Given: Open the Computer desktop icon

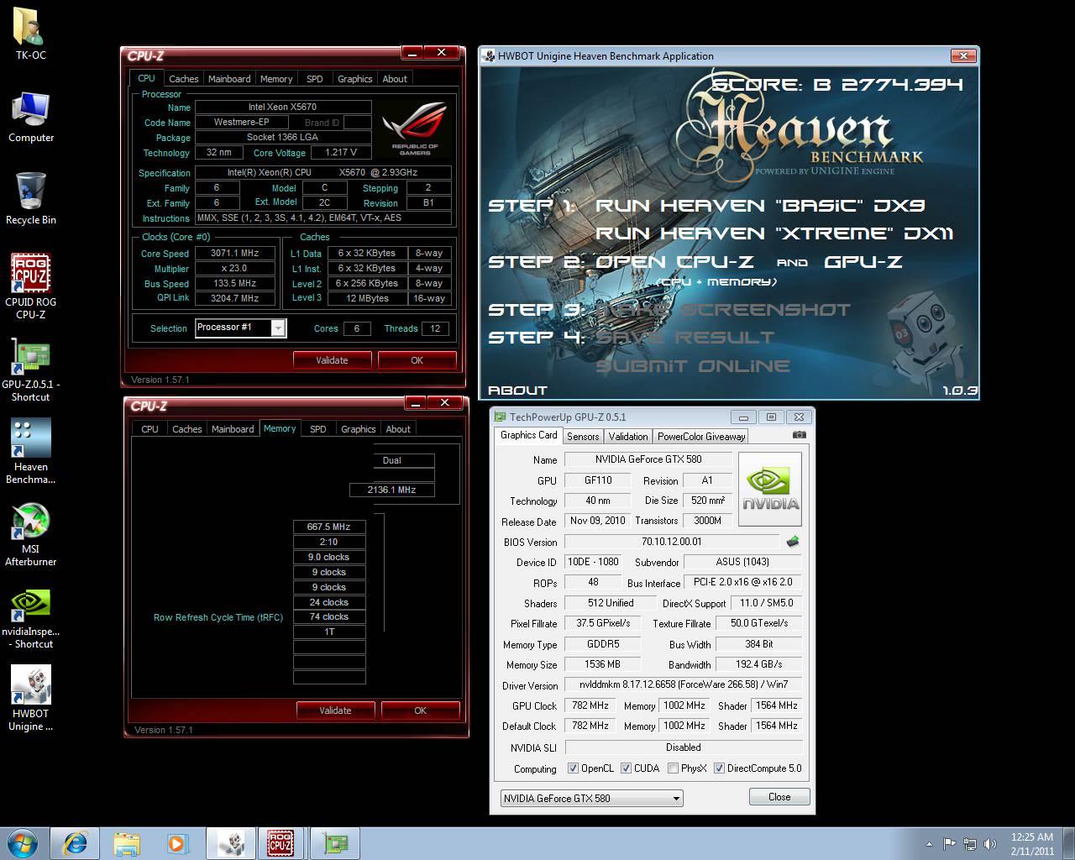Looking at the screenshot, I should pos(31,116).
